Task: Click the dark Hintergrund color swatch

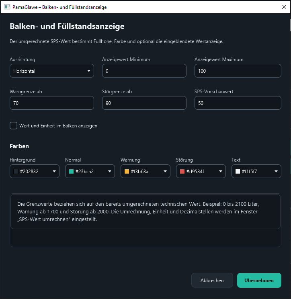Action: pos(16,172)
